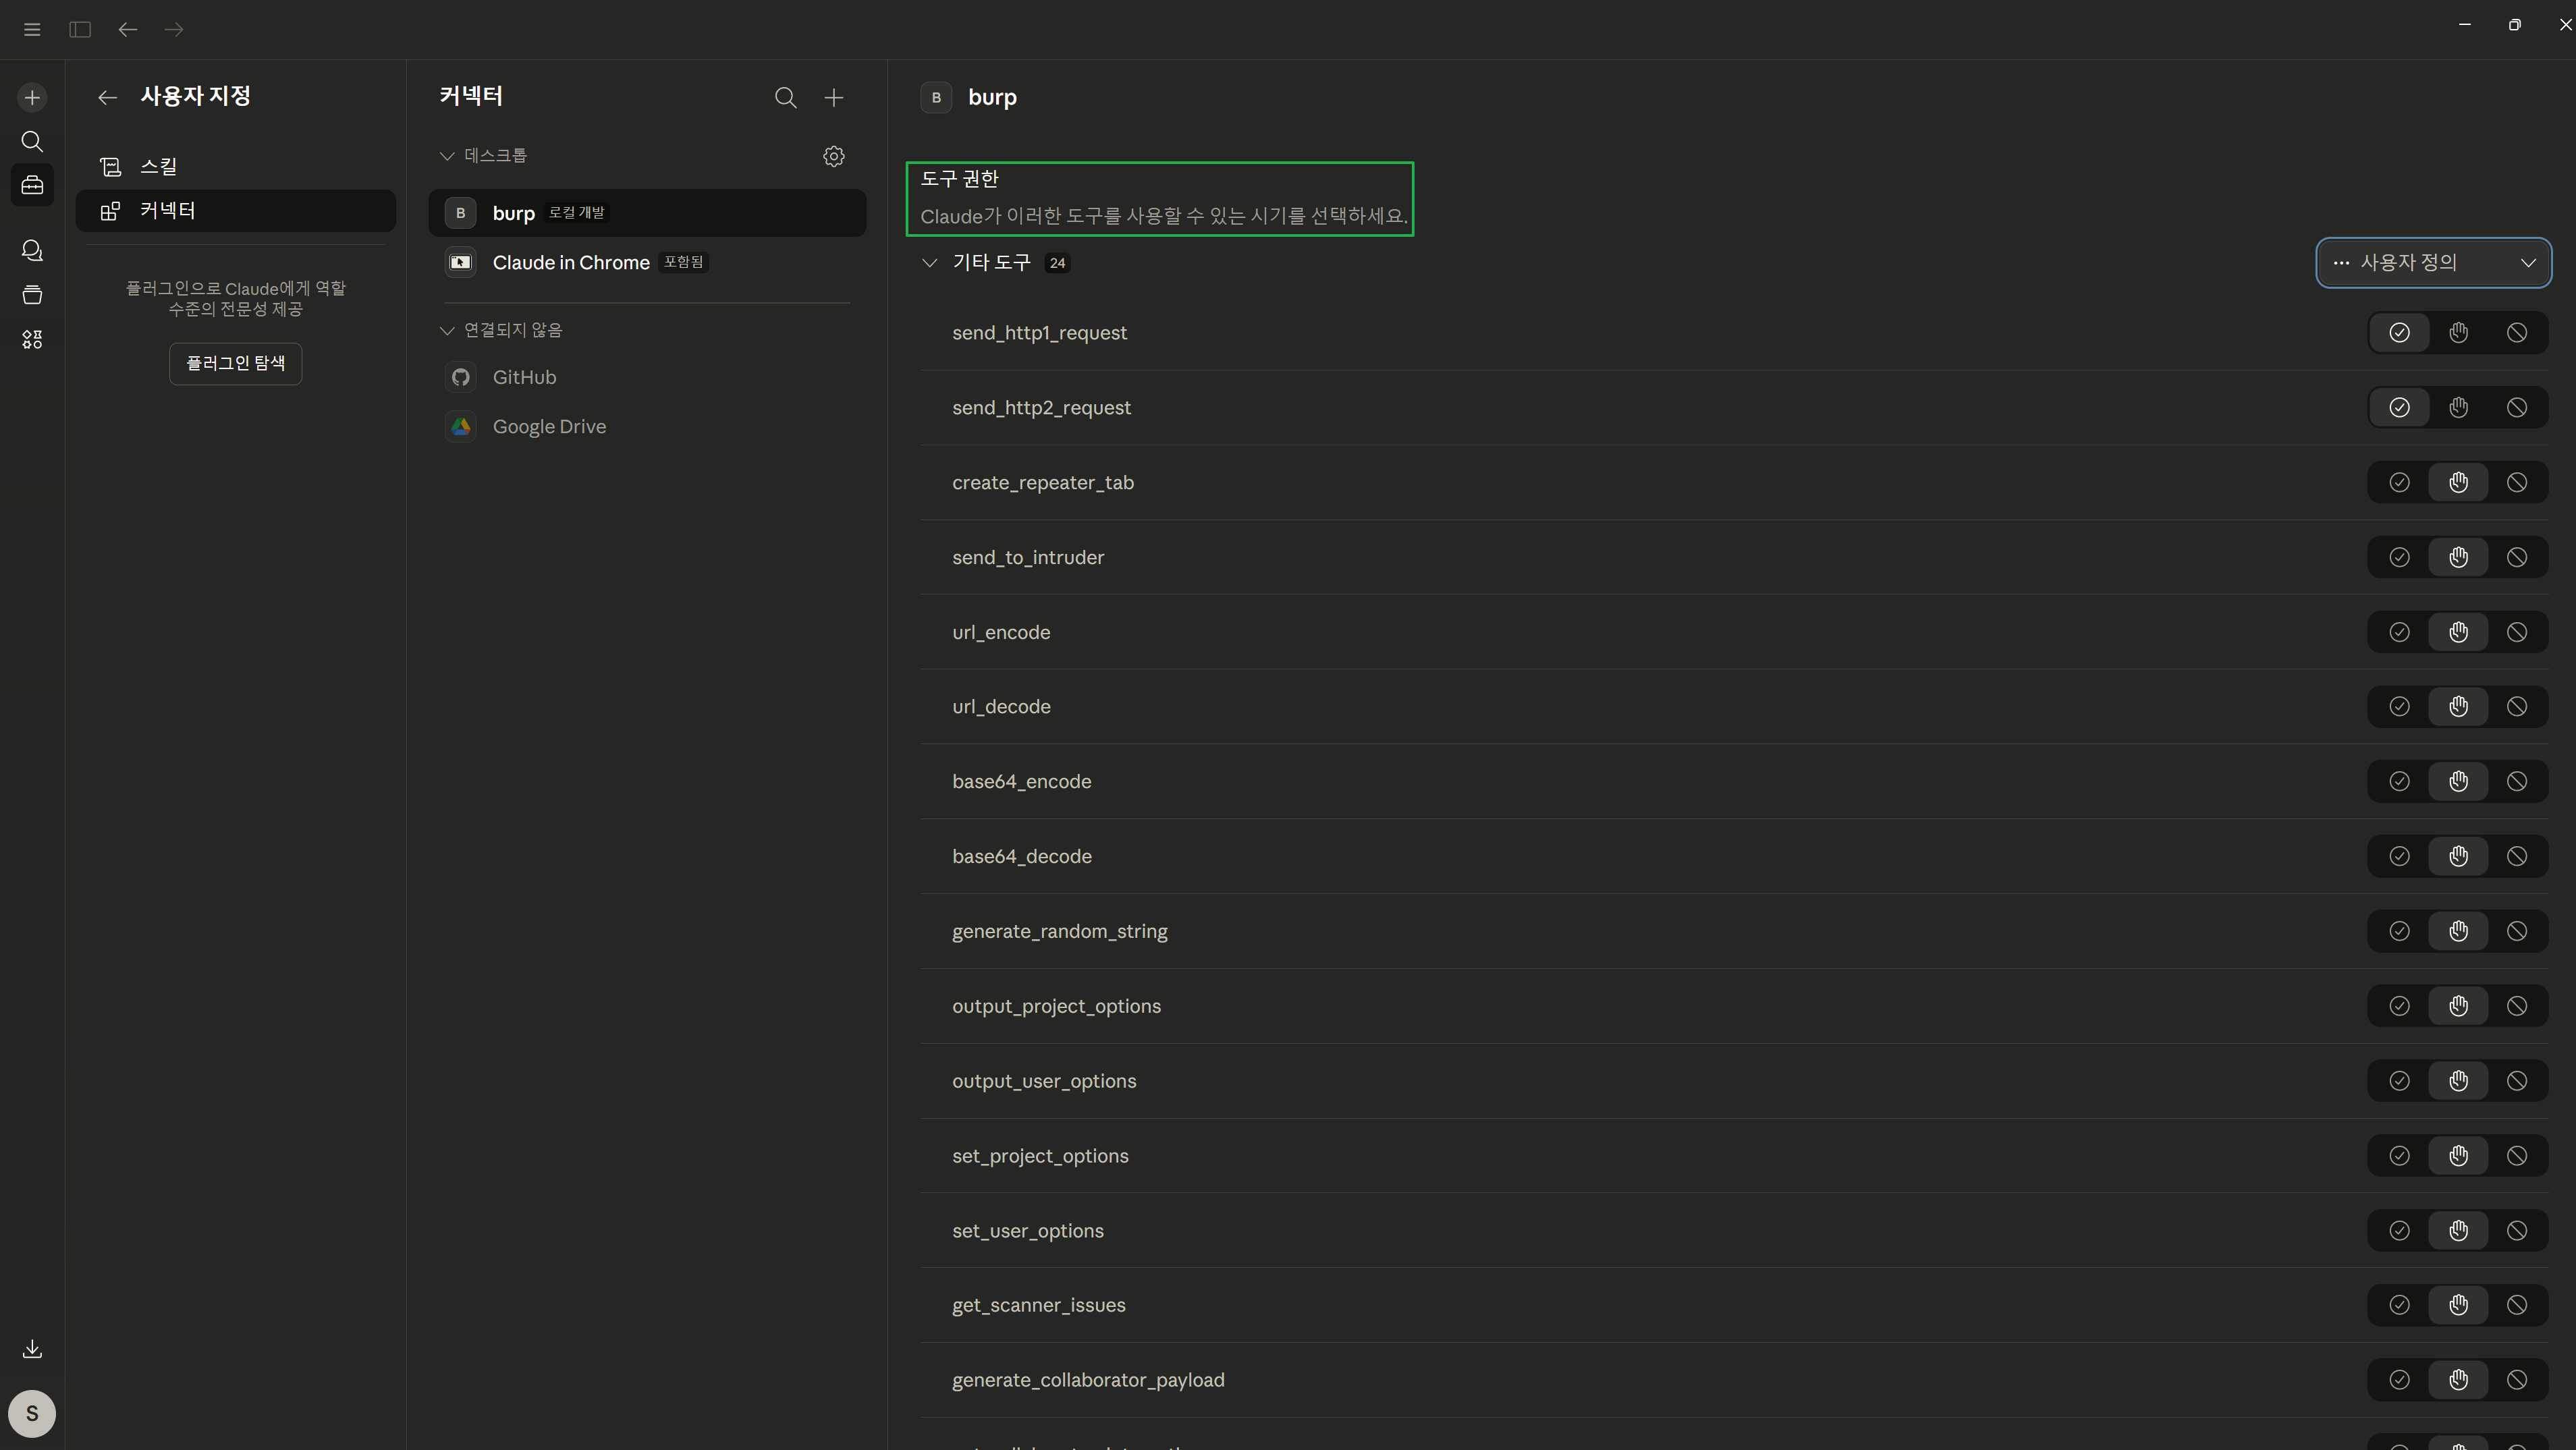Click the 플러그인 탐색 button

coord(235,363)
